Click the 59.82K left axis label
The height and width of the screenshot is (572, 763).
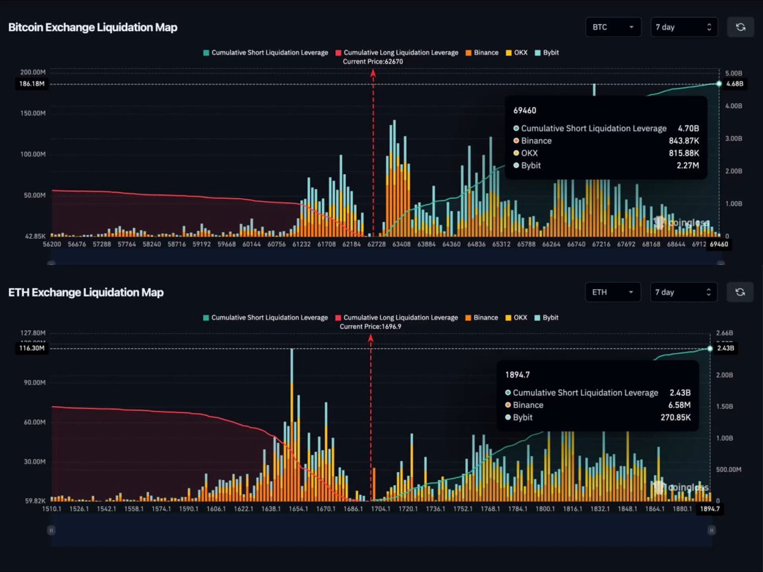(x=35, y=501)
